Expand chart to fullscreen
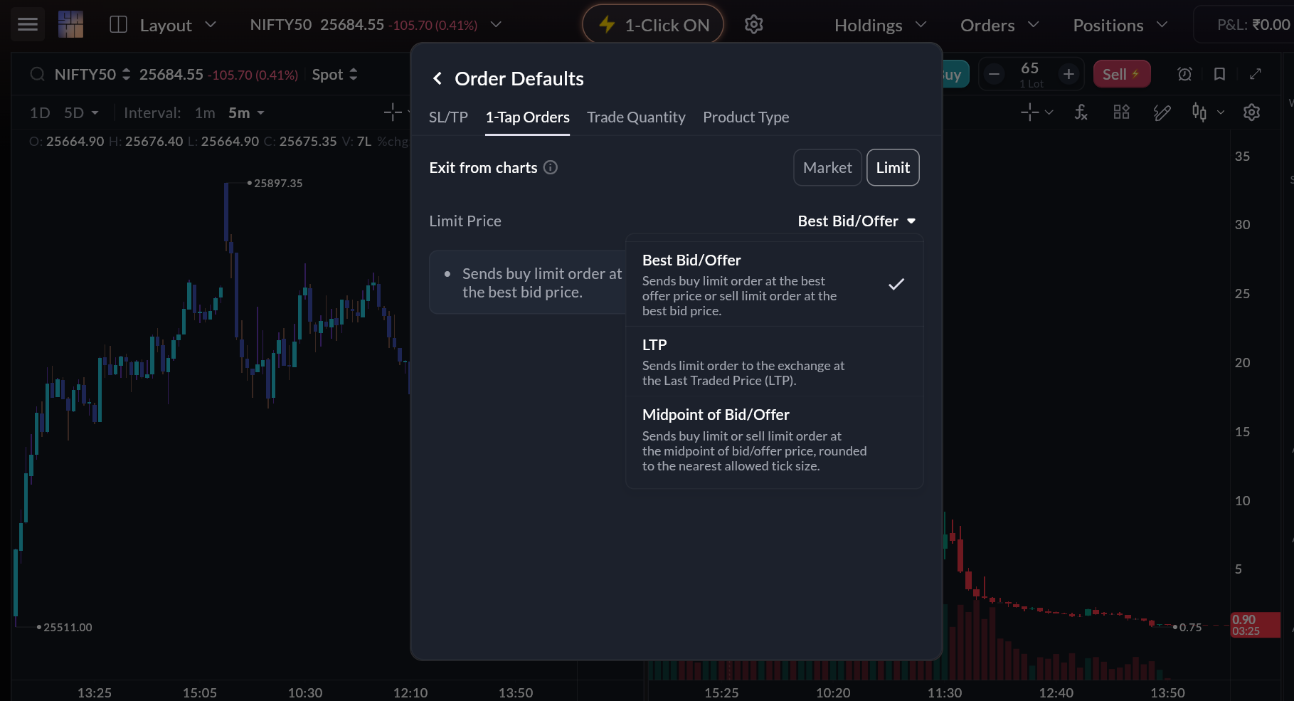The width and height of the screenshot is (1294, 701). [x=1256, y=73]
